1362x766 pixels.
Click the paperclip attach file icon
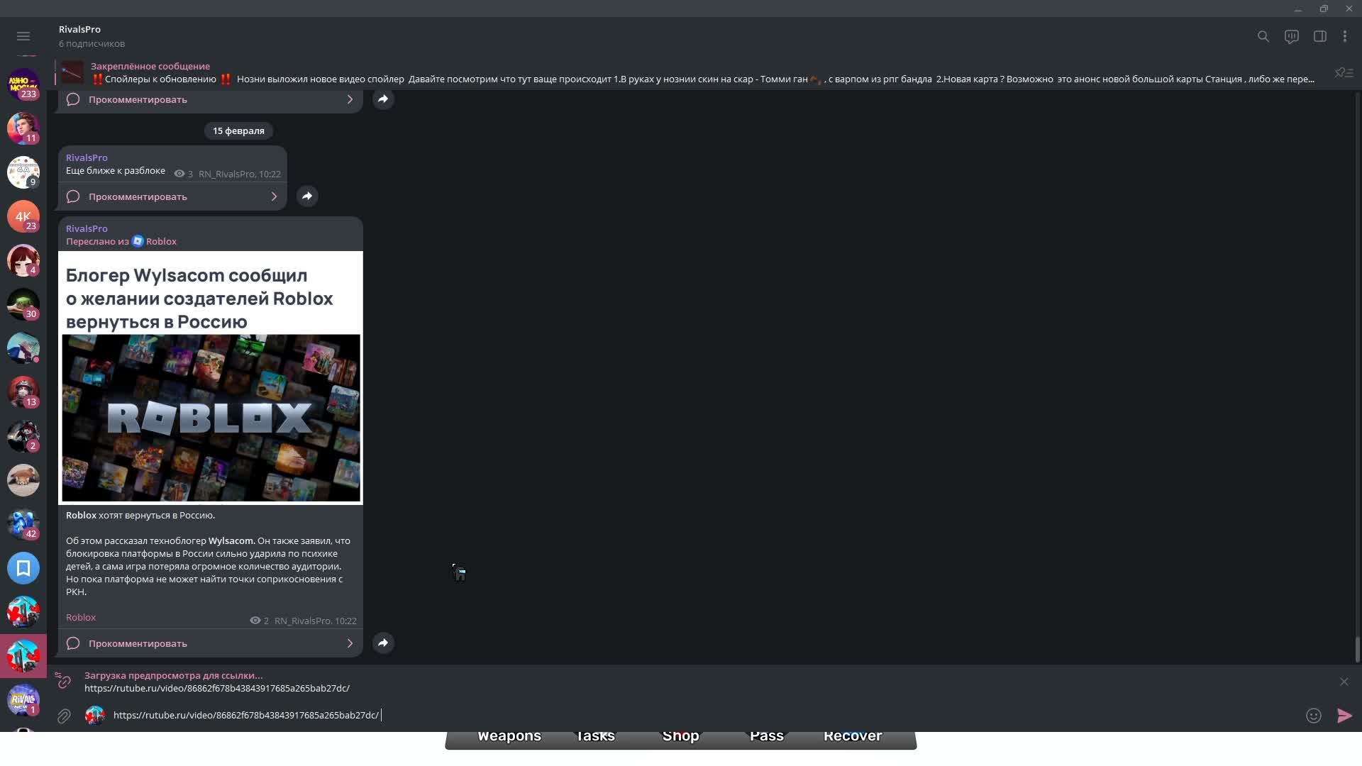tap(64, 716)
